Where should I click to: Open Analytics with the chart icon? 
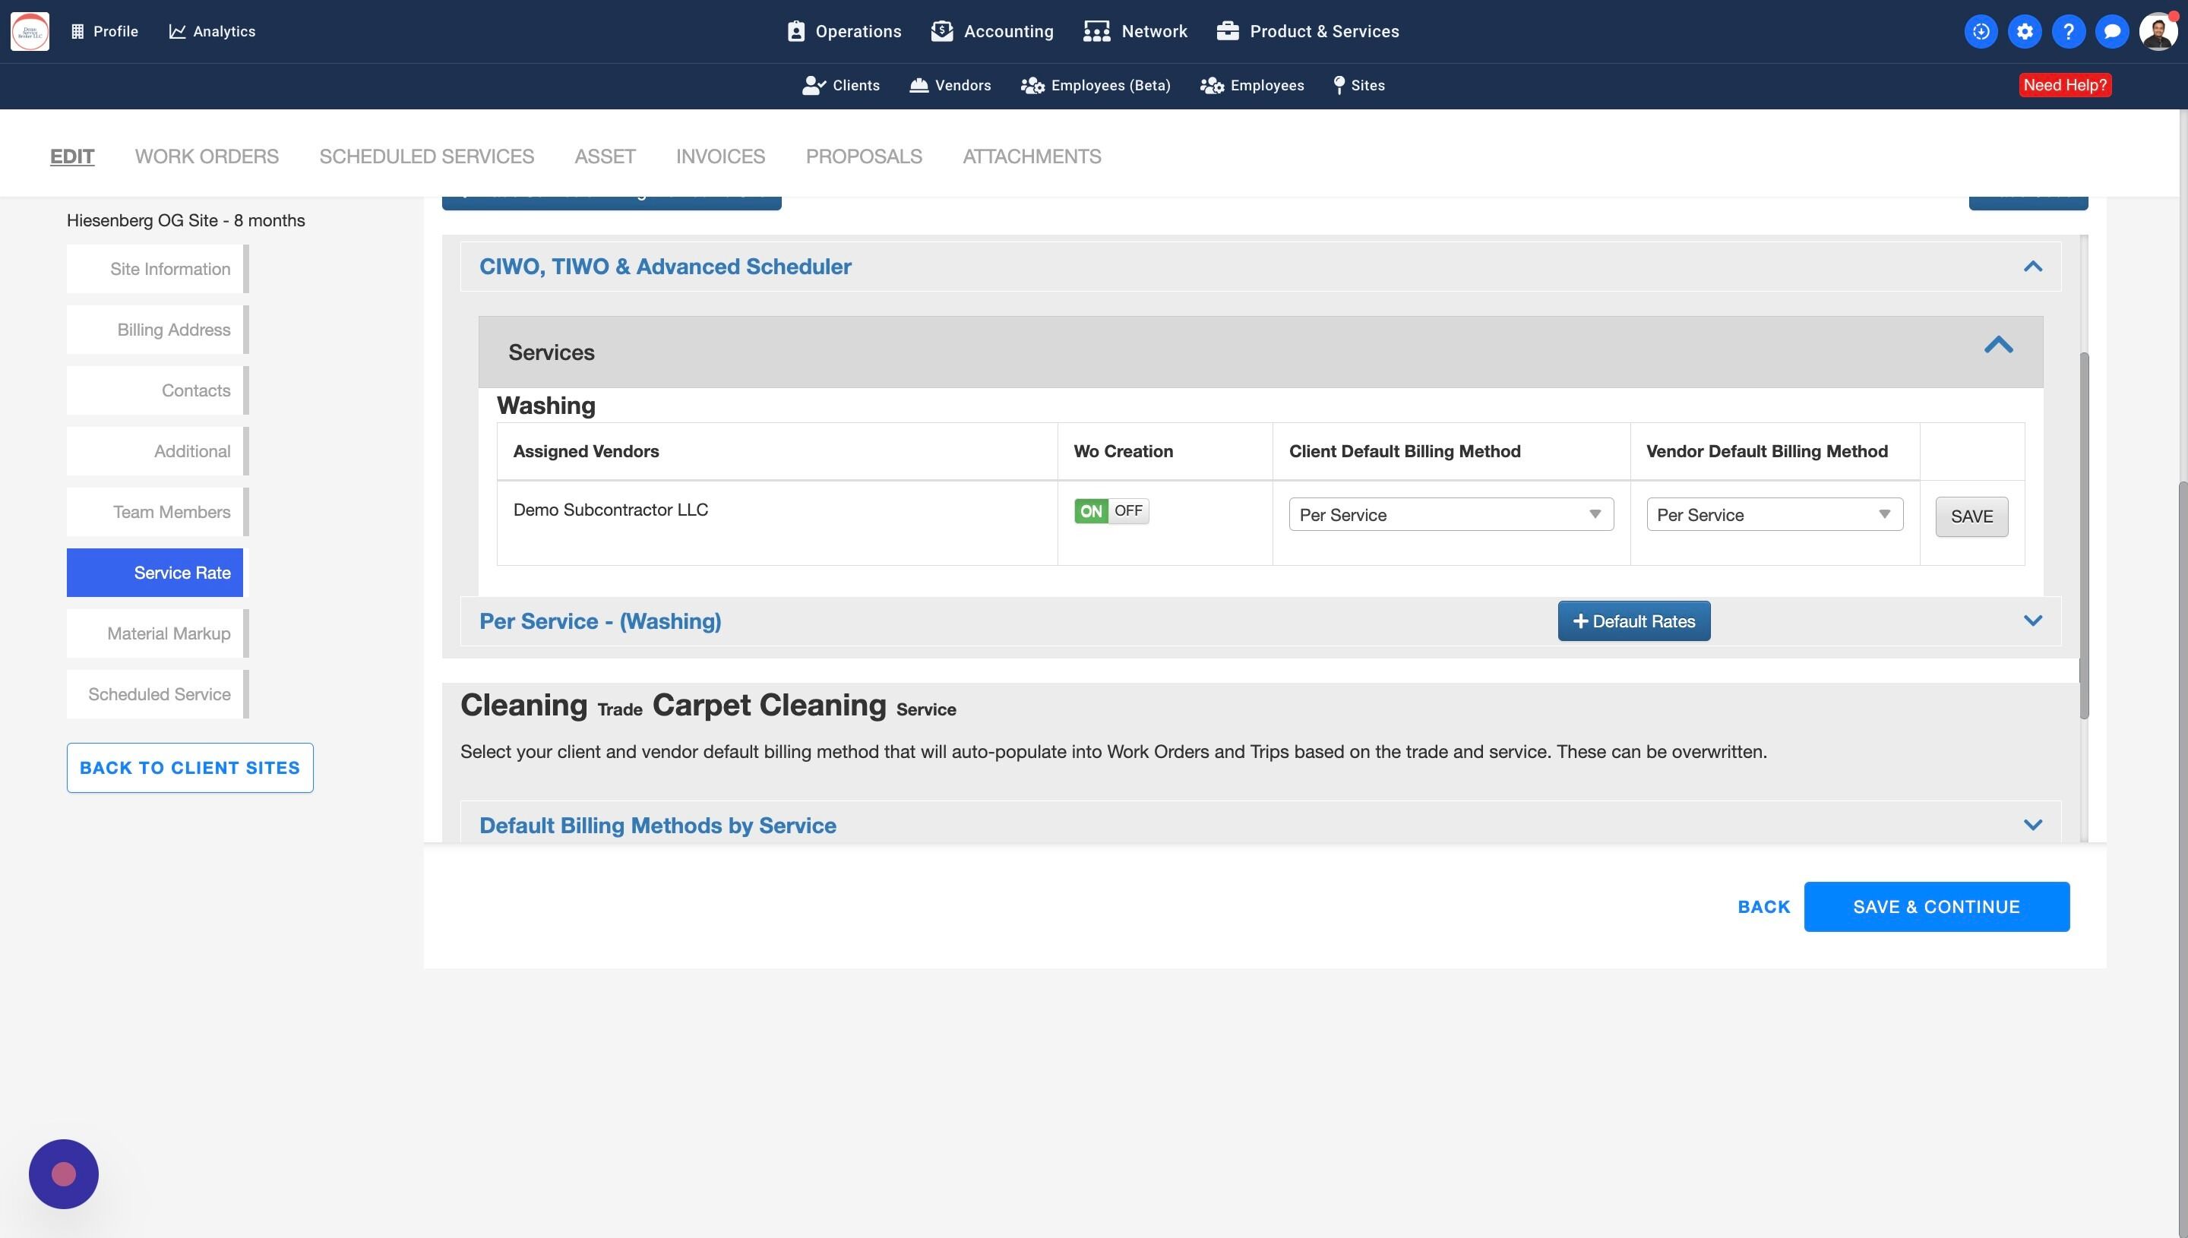point(212,31)
